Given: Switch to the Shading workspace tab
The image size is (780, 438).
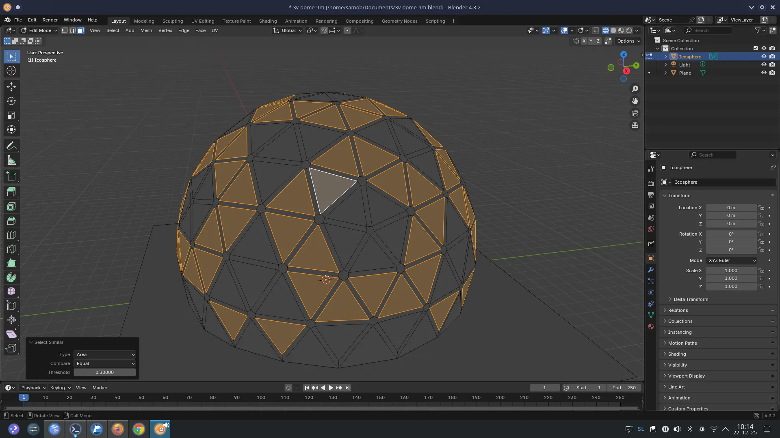Looking at the screenshot, I should click(x=267, y=21).
